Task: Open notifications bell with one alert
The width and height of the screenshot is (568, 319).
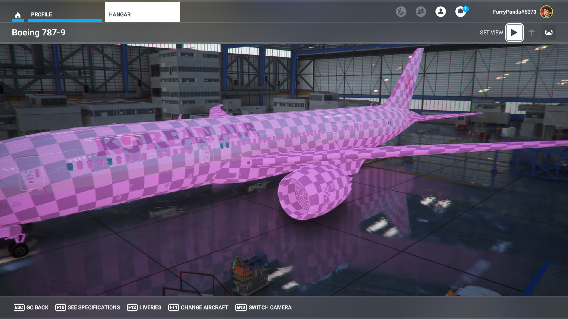Action: [x=461, y=12]
